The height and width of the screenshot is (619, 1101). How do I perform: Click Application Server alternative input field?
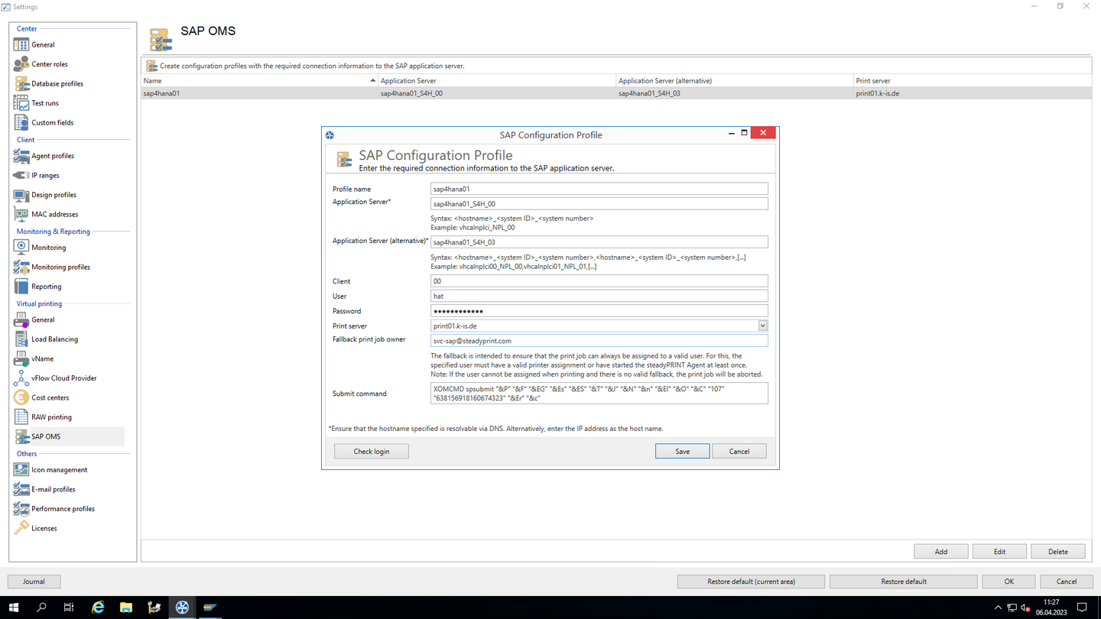(x=599, y=242)
